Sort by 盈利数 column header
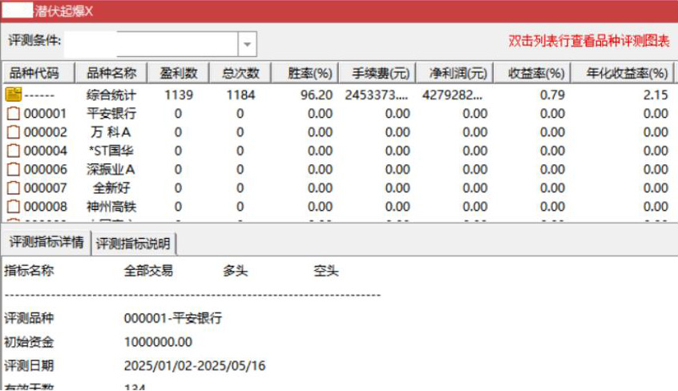The image size is (678, 391). 178,73
